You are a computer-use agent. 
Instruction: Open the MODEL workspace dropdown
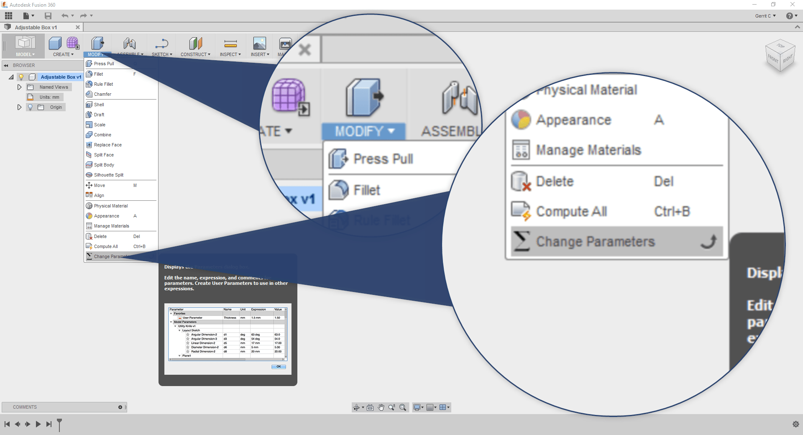(25, 54)
